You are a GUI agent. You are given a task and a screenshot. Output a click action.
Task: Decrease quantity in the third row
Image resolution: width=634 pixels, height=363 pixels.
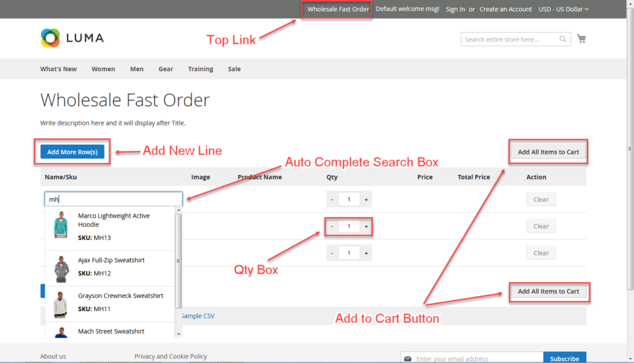tap(332, 253)
